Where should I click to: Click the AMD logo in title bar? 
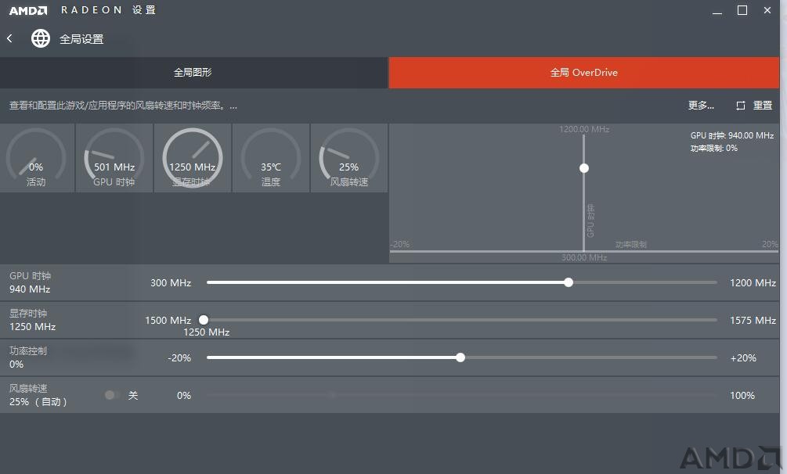click(28, 10)
